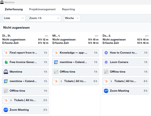151x116 pixels.
Task: Click 'Tickets | All tic...' text on Tuesday
Action: [25, 100]
